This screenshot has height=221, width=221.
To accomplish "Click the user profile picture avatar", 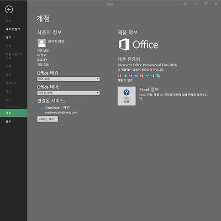I will (x=42, y=43).
